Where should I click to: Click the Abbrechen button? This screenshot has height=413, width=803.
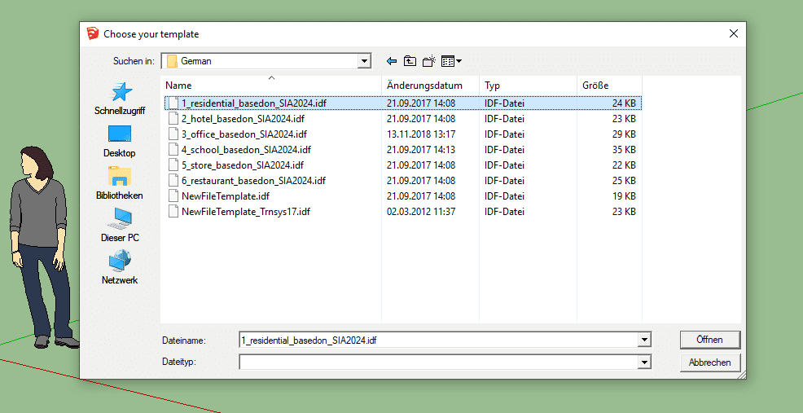coord(709,362)
